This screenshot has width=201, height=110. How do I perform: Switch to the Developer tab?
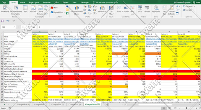85,2
